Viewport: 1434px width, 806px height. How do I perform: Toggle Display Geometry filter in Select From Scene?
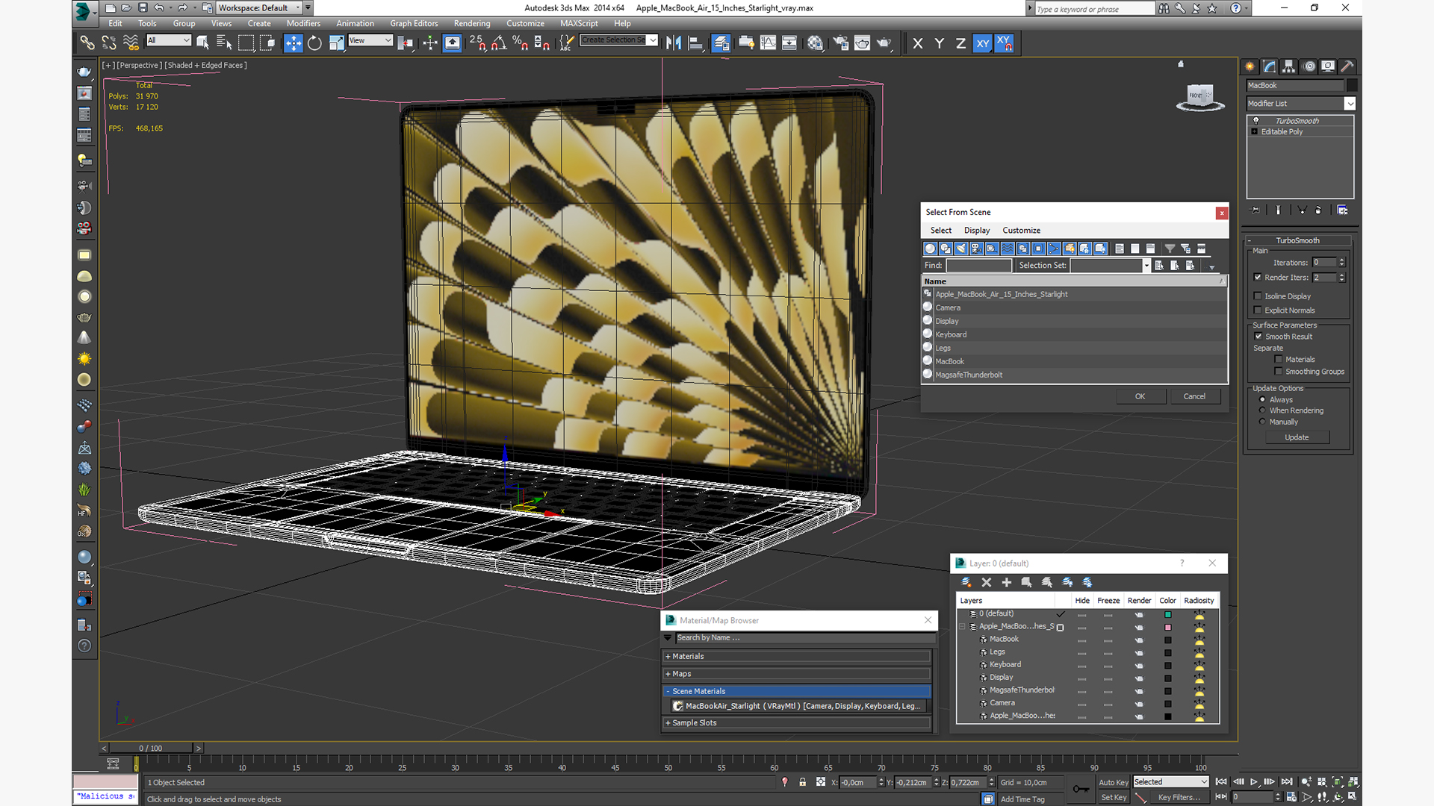(x=930, y=249)
